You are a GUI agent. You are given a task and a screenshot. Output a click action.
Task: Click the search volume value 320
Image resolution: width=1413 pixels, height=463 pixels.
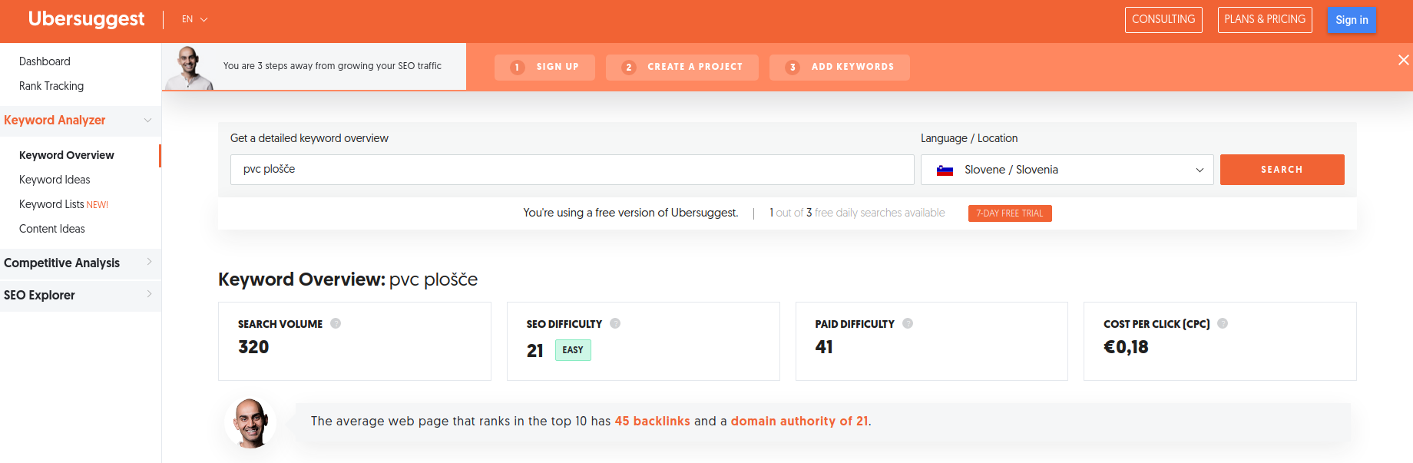click(253, 347)
